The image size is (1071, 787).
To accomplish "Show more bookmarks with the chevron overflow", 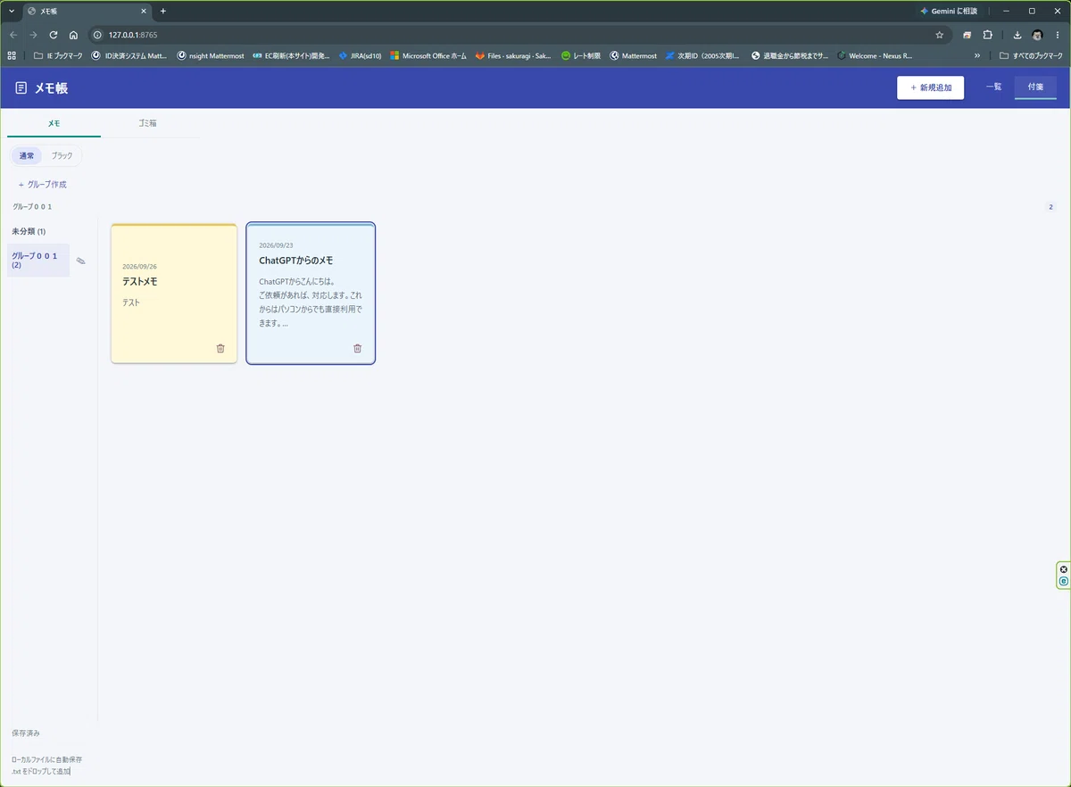I will (977, 55).
